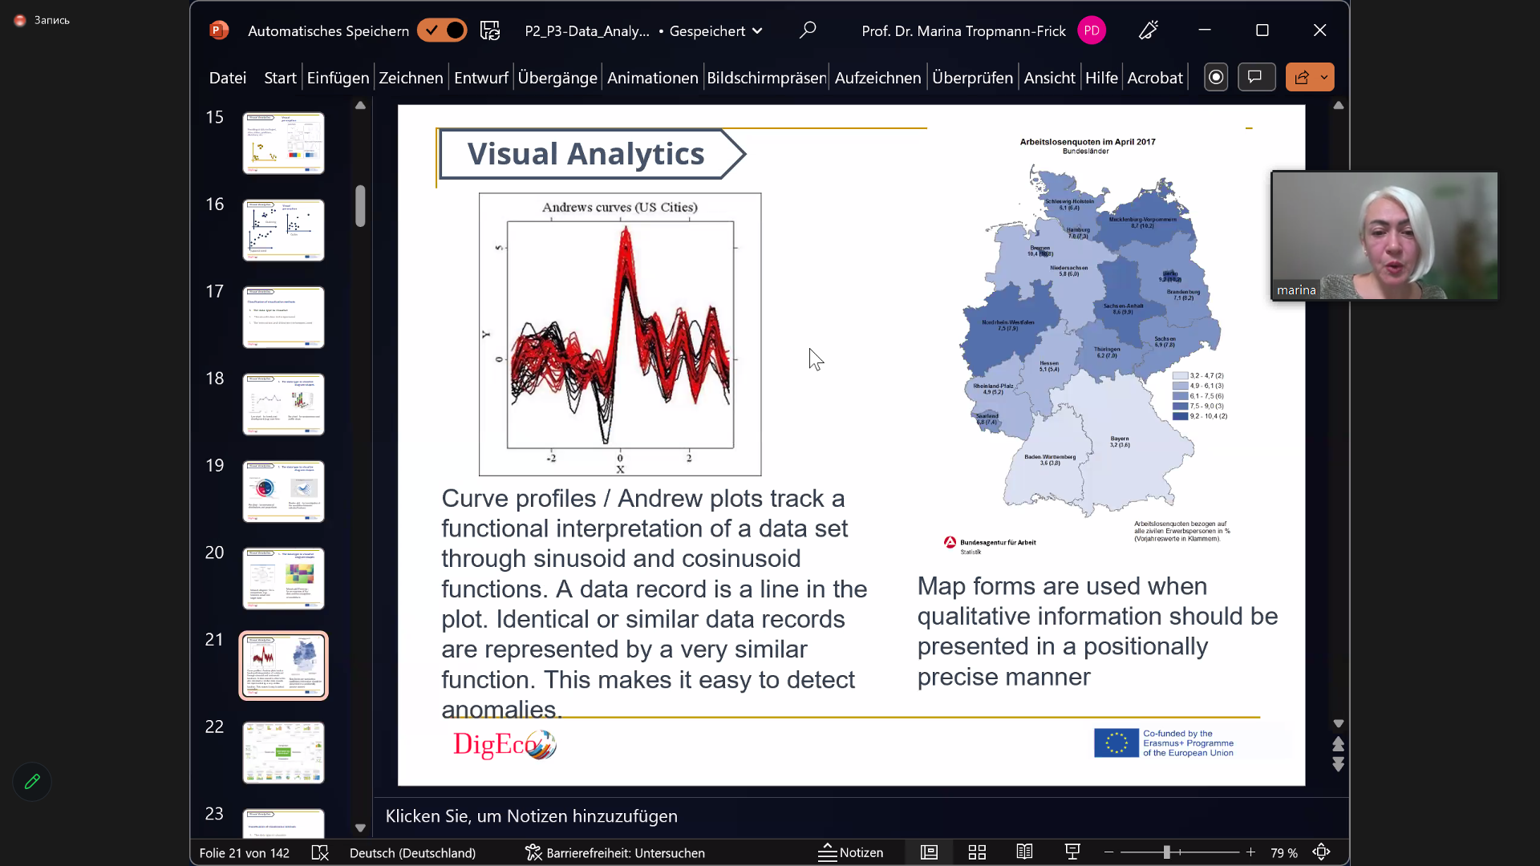Select slide 22 thumbnail
Image resolution: width=1540 pixels, height=866 pixels.
click(283, 752)
